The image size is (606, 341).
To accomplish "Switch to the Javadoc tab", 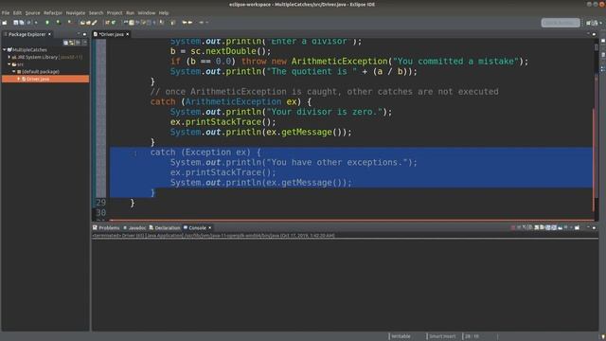I will [134, 227].
